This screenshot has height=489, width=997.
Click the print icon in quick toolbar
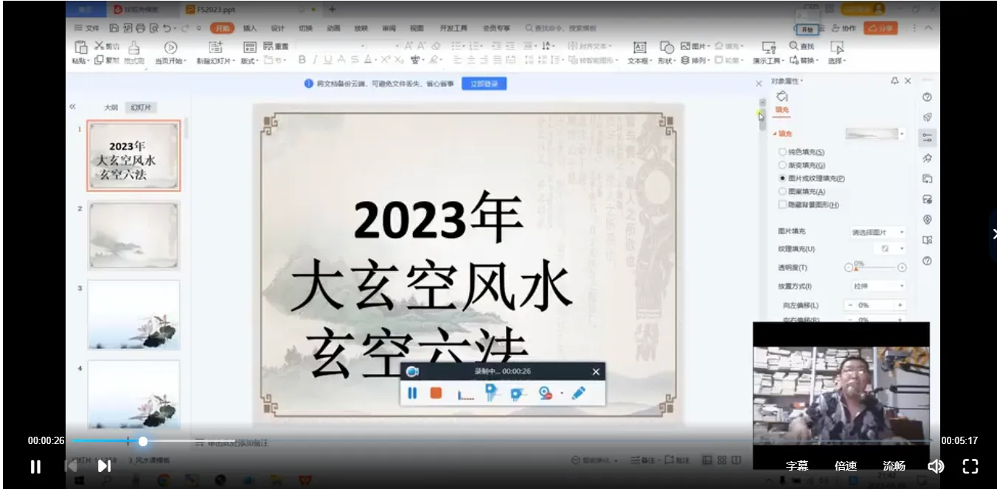click(x=140, y=28)
